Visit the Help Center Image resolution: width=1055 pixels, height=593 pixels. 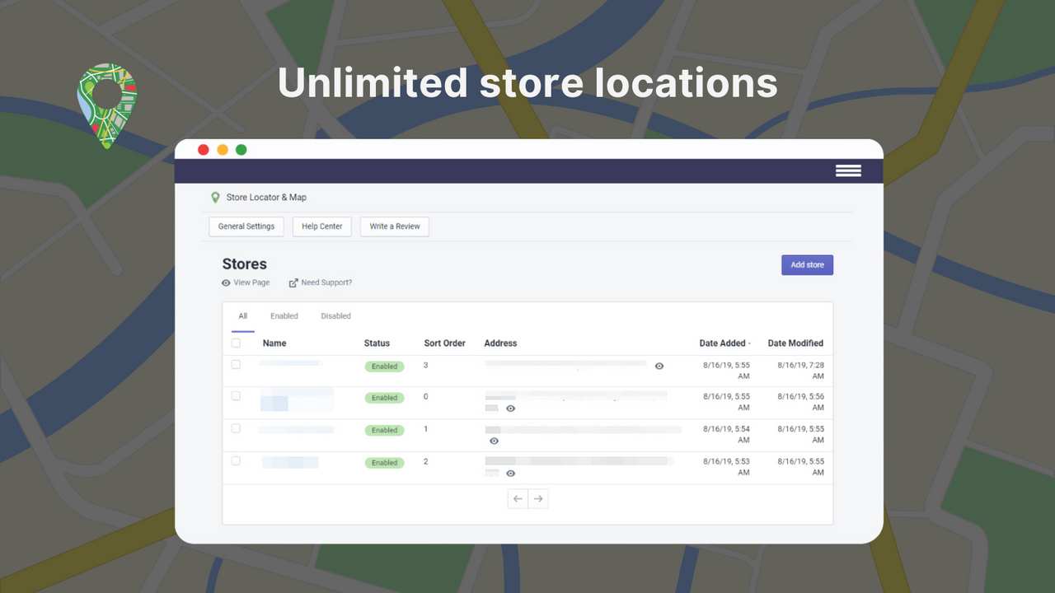pyautogui.click(x=321, y=226)
